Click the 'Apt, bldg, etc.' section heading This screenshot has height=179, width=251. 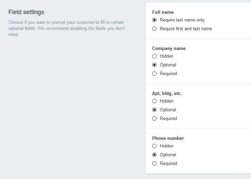(x=167, y=94)
